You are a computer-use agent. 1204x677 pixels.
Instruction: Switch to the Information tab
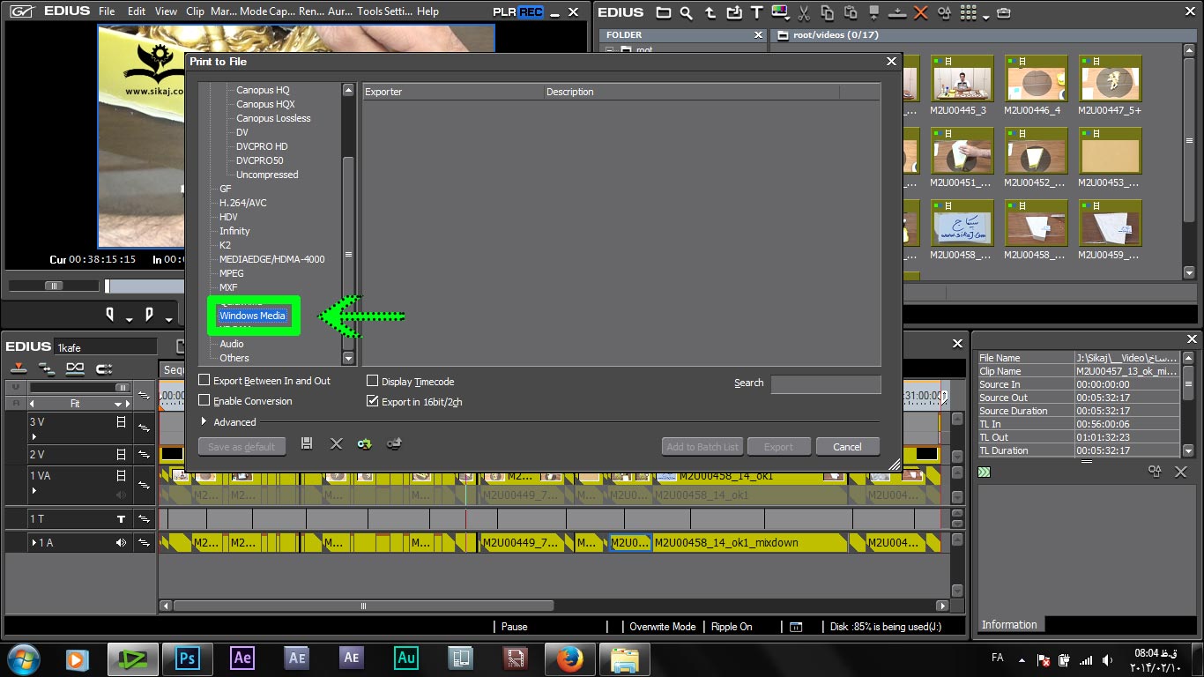pyautogui.click(x=1009, y=624)
